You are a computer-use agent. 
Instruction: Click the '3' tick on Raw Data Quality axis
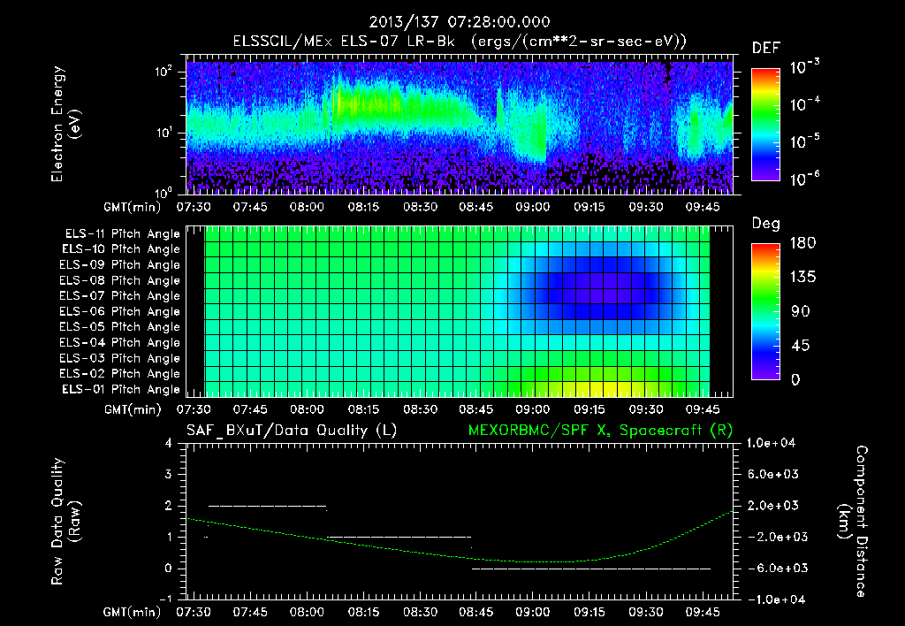(169, 474)
